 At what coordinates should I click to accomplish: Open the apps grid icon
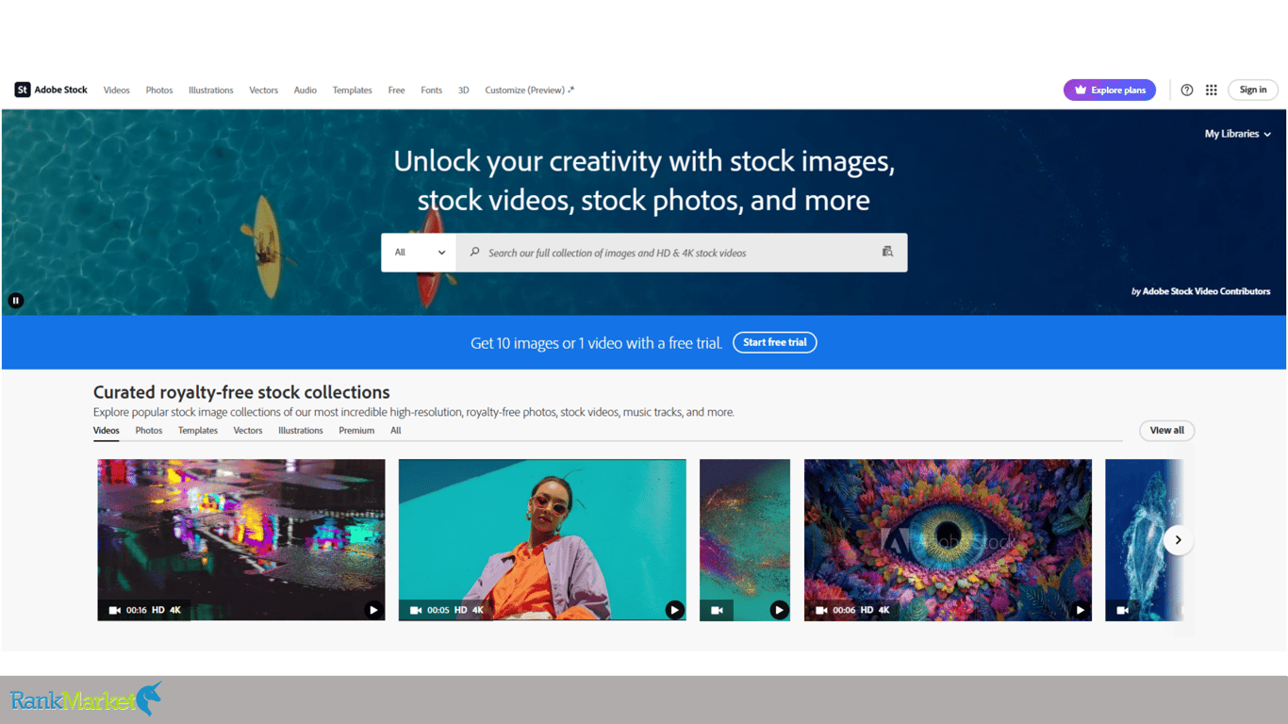point(1212,90)
